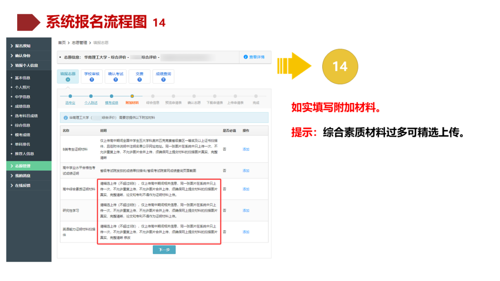Click the 选专业 step on the progress bar
The width and height of the screenshot is (500, 281).
tap(69, 103)
